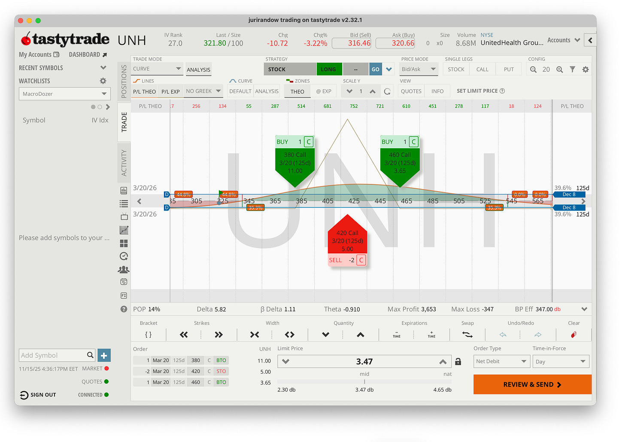Move expiration earlier with minus TIME
625x442 pixels.
(397, 335)
